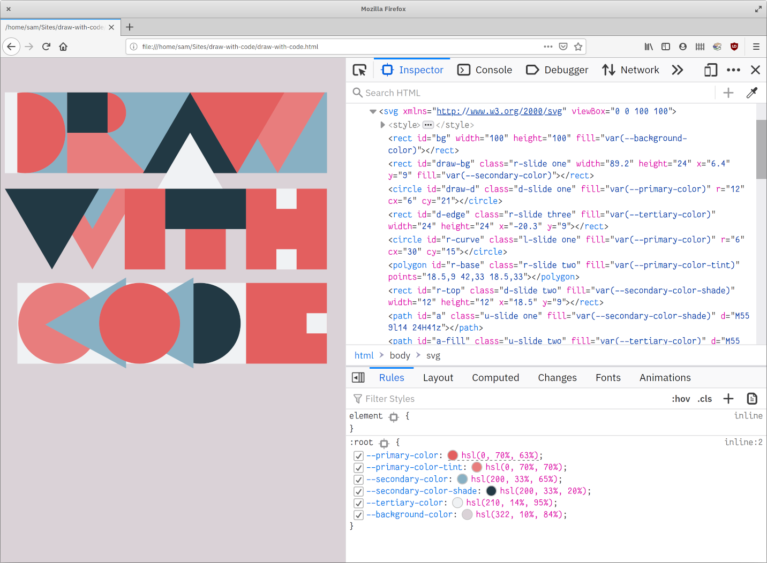Open the --primary-color-tint color swatch
Image resolution: width=767 pixels, height=563 pixels.
click(477, 467)
